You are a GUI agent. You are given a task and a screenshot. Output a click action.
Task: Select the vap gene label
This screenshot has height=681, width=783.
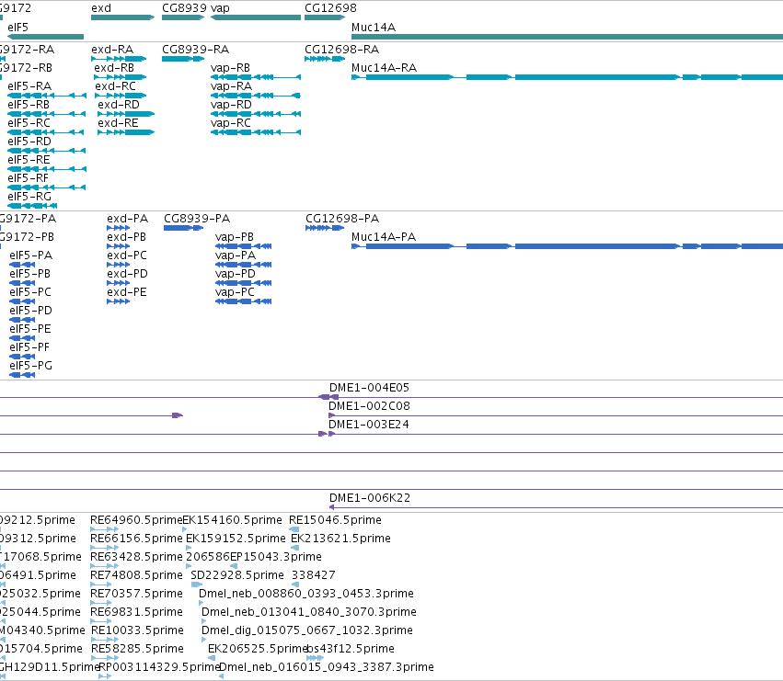tap(220, 8)
